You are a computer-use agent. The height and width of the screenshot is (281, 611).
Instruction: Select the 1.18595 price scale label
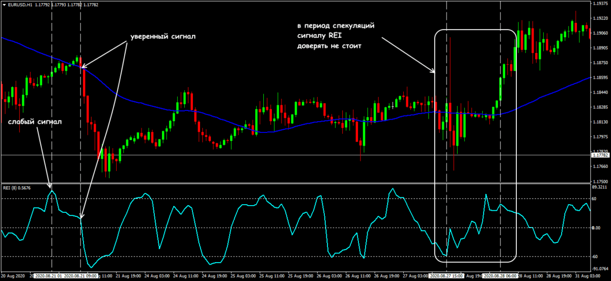click(600, 77)
